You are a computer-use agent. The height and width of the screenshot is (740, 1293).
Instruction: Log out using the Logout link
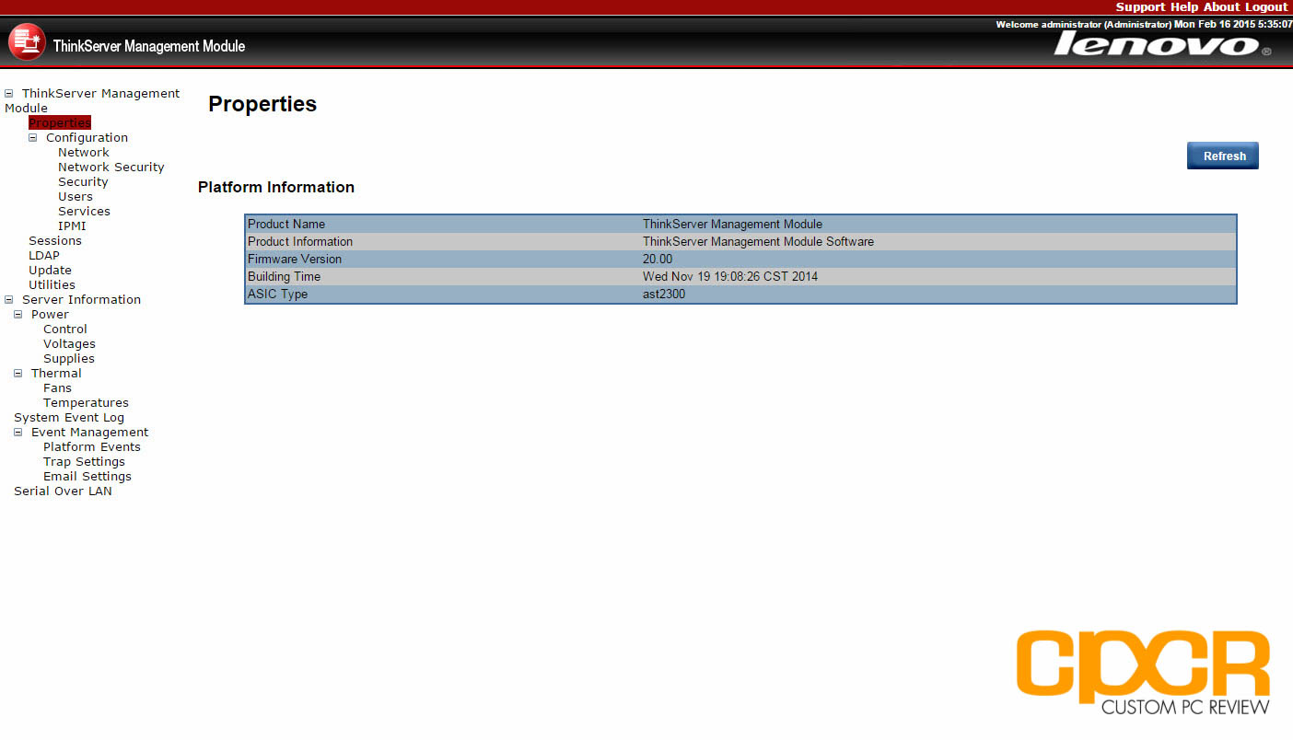(x=1266, y=7)
